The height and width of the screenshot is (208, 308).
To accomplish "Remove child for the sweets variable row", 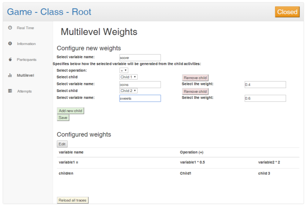I will point(195,92).
